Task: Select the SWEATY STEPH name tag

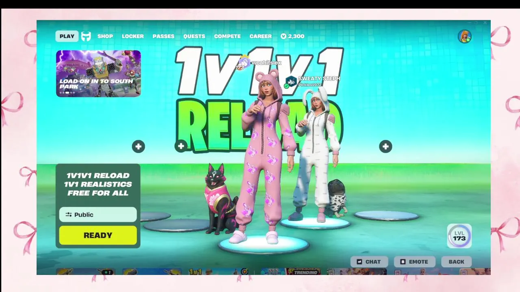Action: pos(319,79)
